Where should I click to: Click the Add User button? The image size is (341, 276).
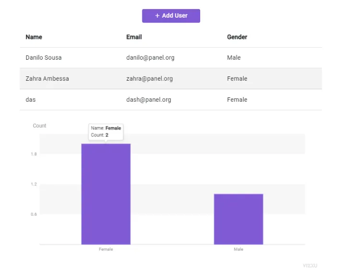171,16
